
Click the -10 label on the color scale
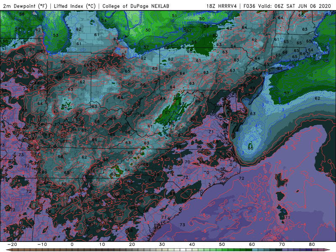pyautogui.click(x=42, y=244)
